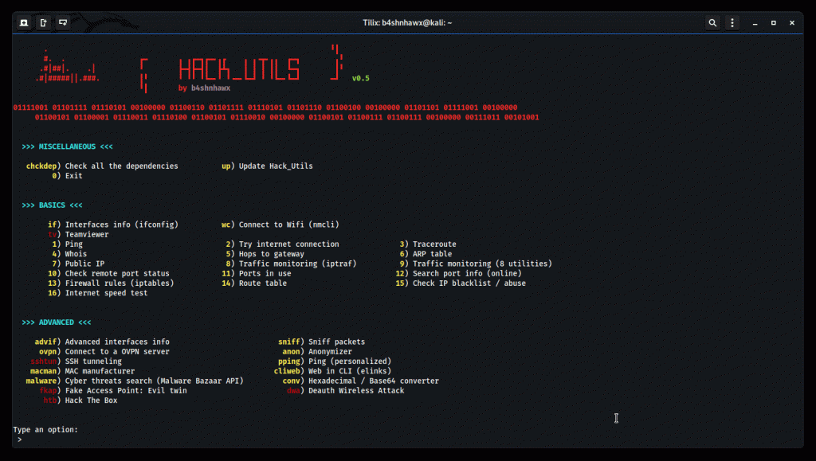Click 'Check IP blacklist / abuse' entry
Viewport: 816px width, 461px height.
click(469, 283)
